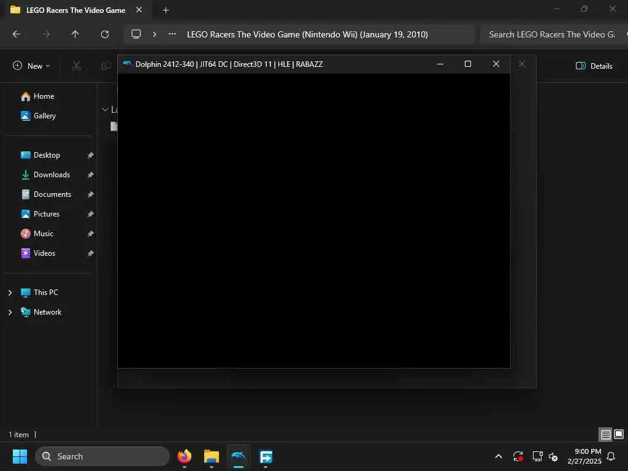Select Network in navigation pane
The width and height of the screenshot is (628, 471).
point(41,312)
